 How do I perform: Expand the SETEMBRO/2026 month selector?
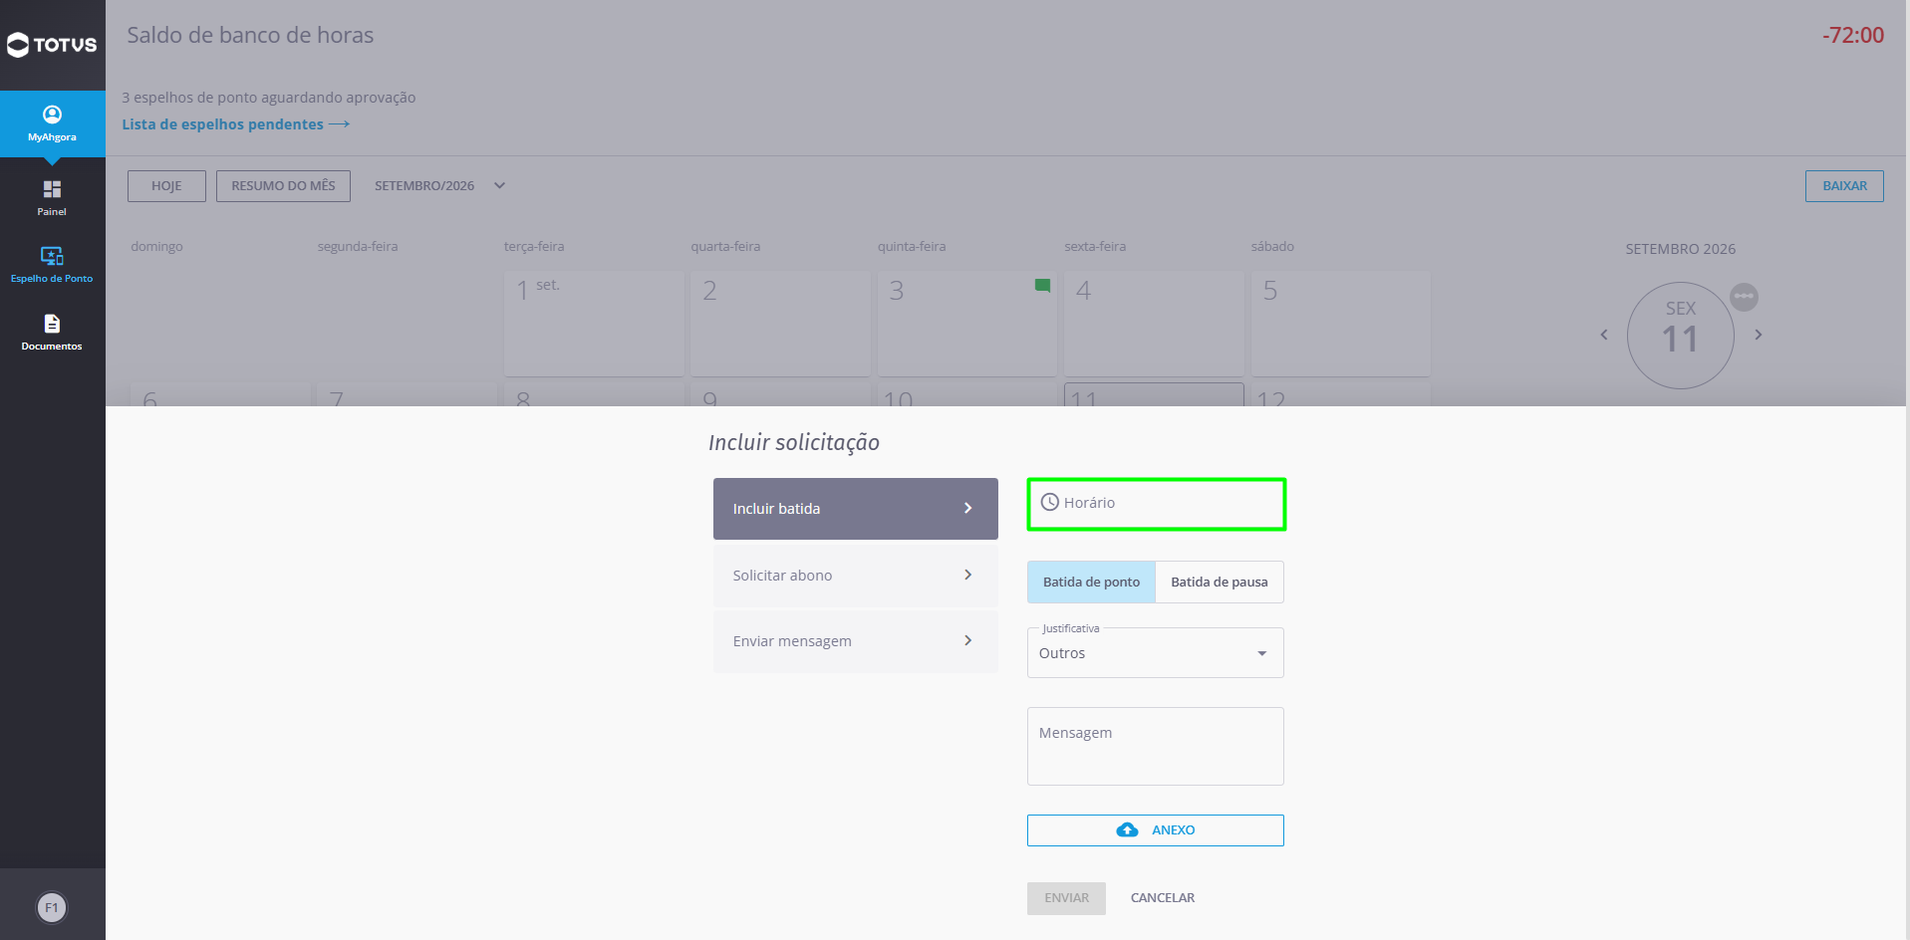coord(440,186)
